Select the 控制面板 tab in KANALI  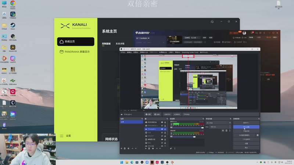[106, 44]
